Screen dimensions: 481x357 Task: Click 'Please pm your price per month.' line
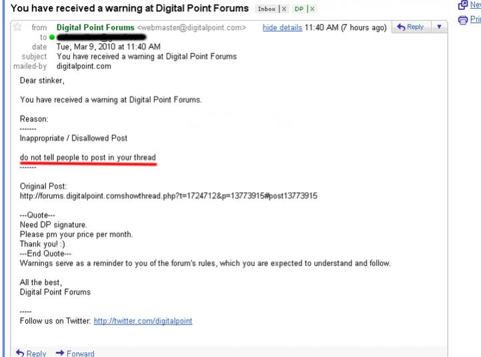[76, 234]
